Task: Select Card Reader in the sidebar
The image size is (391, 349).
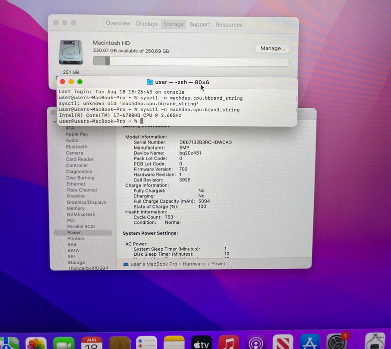Action: pos(80,159)
